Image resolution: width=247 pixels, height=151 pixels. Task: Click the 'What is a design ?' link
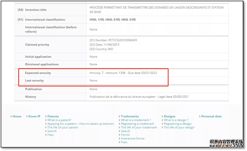176,120
